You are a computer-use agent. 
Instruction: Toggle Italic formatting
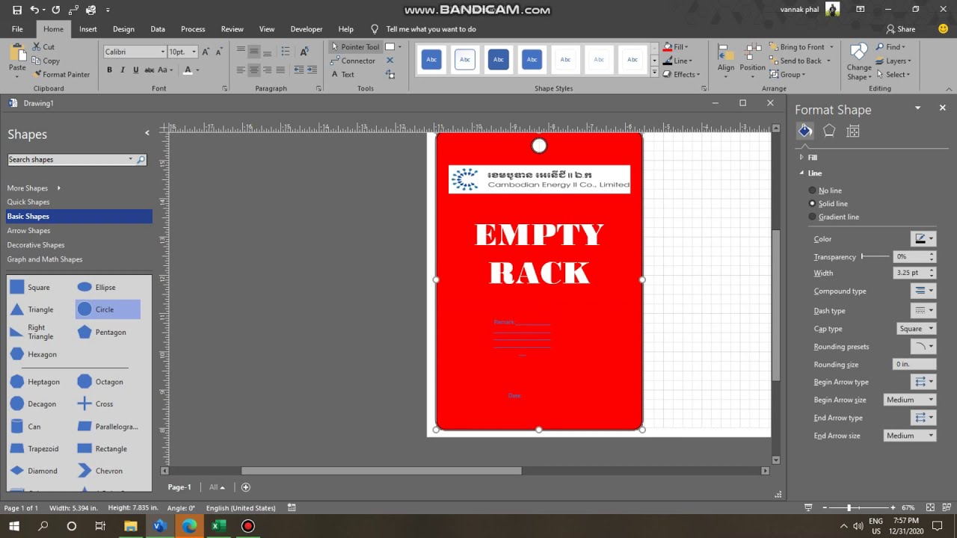pyautogui.click(x=123, y=69)
